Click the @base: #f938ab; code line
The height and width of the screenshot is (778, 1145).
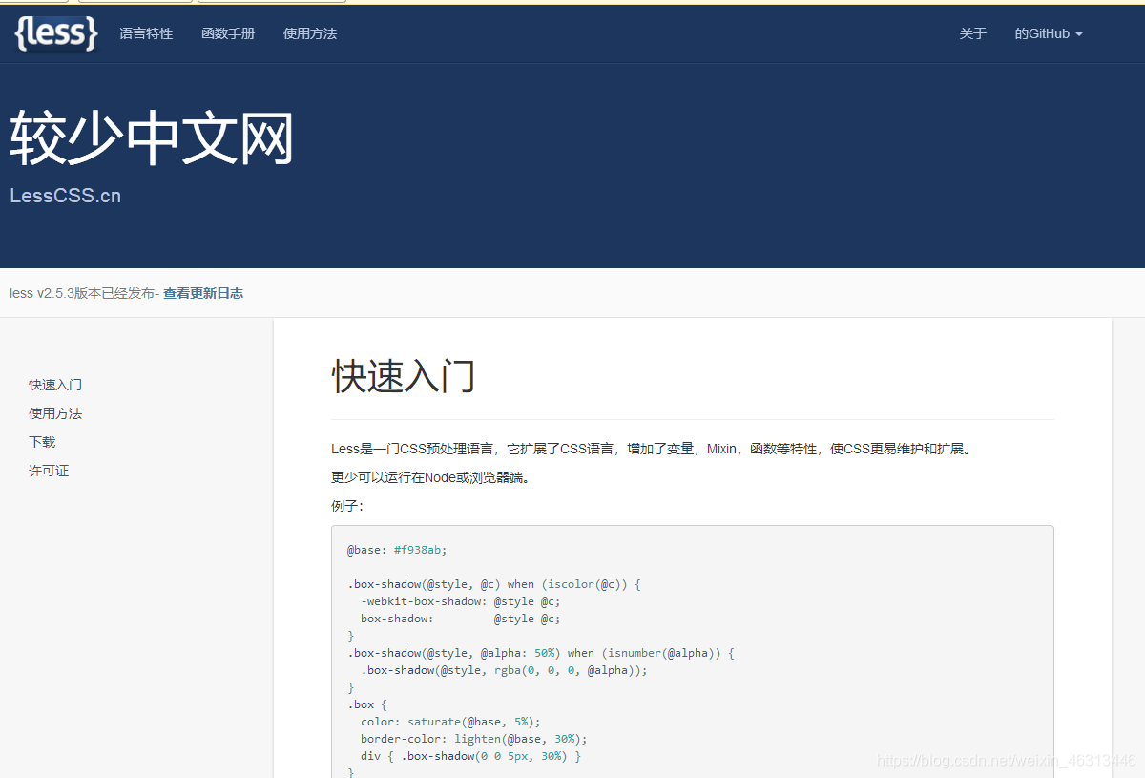click(397, 550)
